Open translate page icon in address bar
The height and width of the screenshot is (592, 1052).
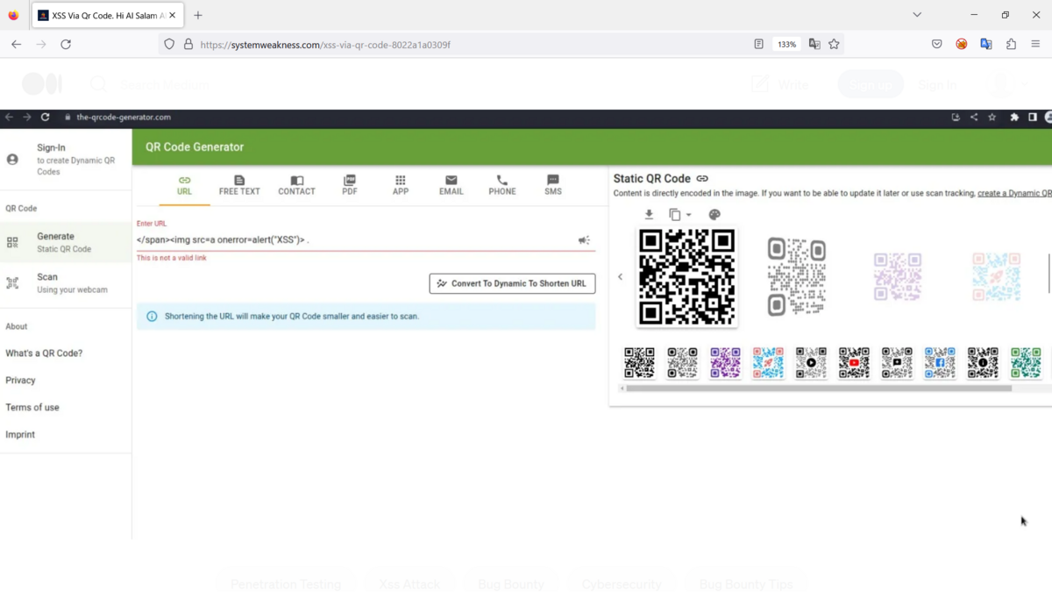[814, 44]
